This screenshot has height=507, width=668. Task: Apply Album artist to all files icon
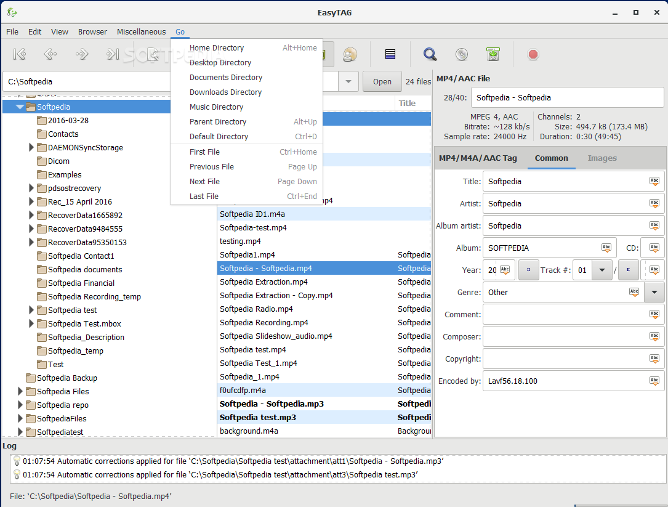point(654,225)
